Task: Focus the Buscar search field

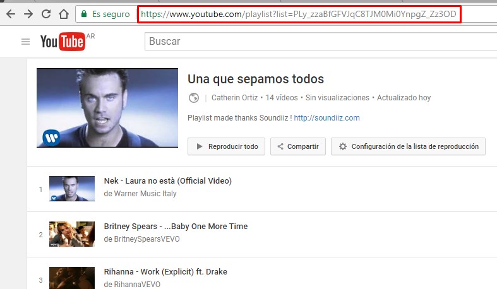Action: click(321, 41)
